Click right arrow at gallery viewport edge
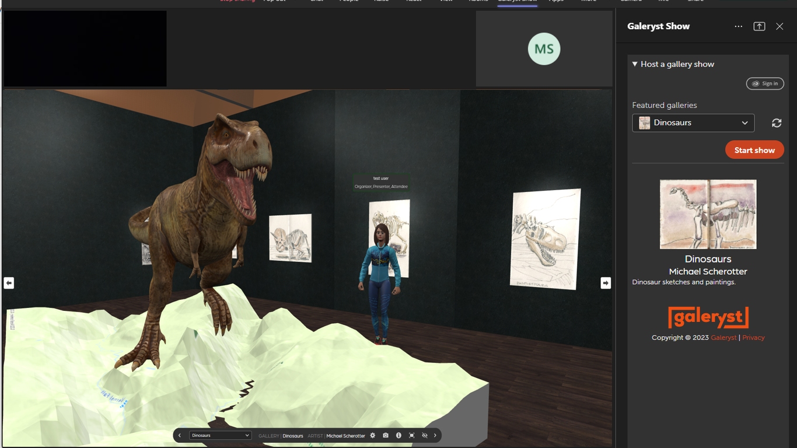The width and height of the screenshot is (797, 448). coord(606,283)
